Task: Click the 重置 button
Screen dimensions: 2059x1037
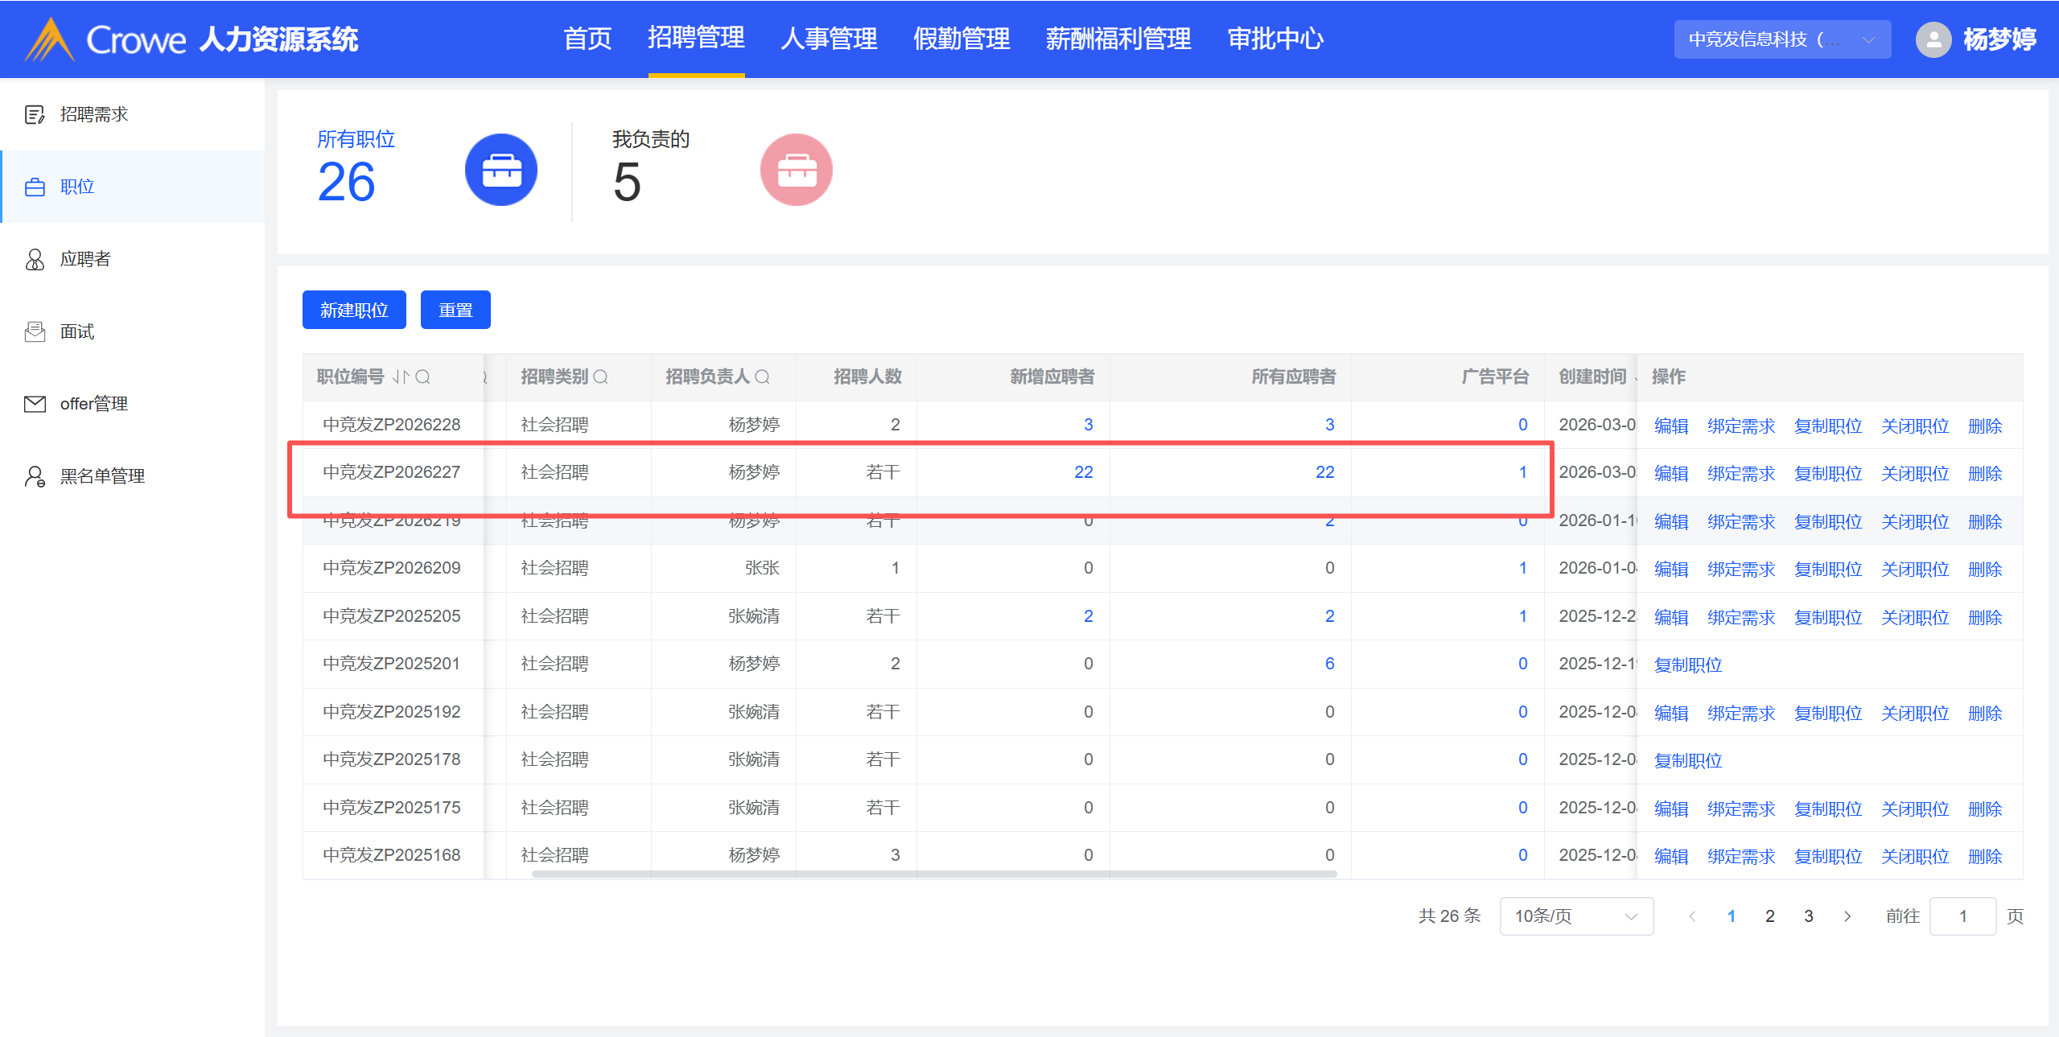Action: click(455, 310)
